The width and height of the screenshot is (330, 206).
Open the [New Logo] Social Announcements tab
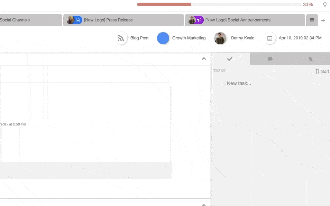[x=245, y=20]
